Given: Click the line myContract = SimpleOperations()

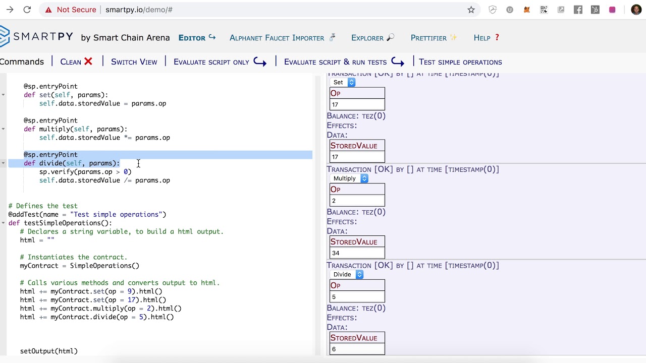Looking at the screenshot, I should click(80, 266).
